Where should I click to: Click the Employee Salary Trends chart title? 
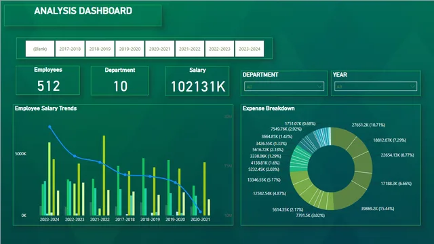pyautogui.click(x=45, y=108)
